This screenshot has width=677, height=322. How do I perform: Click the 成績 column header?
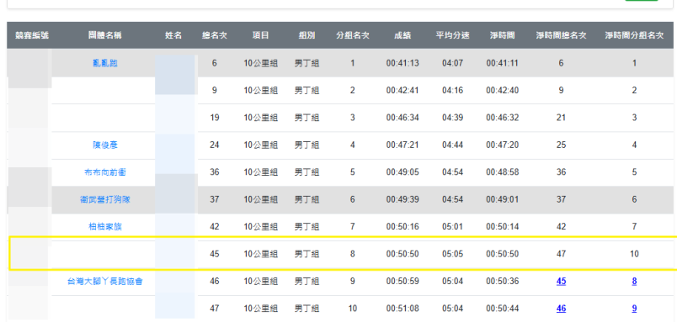point(402,35)
